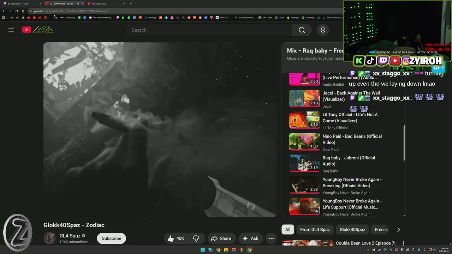
Task: Open the Ask AI button
Action: pyautogui.click(x=250, y=238)
